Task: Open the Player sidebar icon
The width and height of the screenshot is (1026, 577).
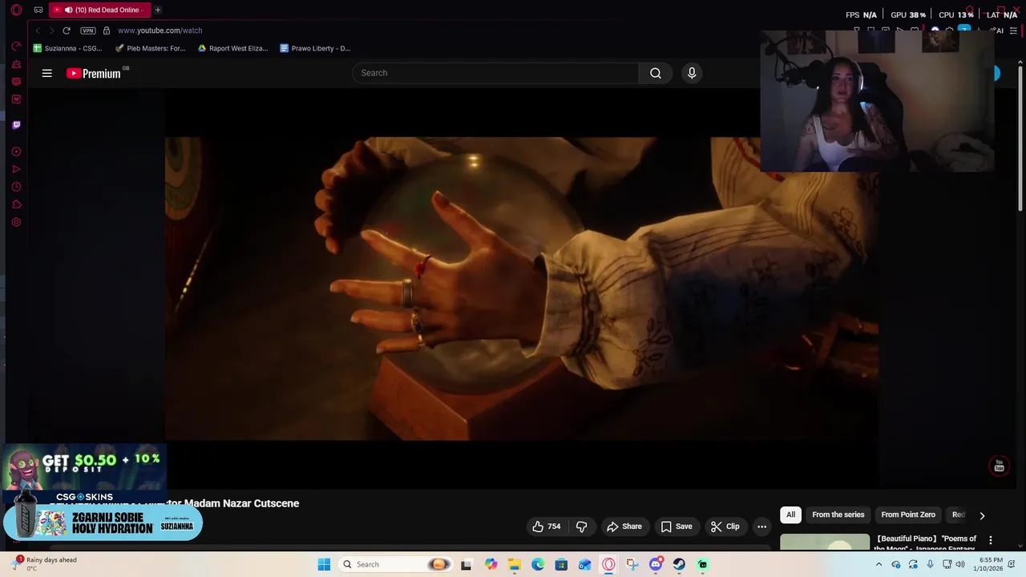Action: (16, 151)
